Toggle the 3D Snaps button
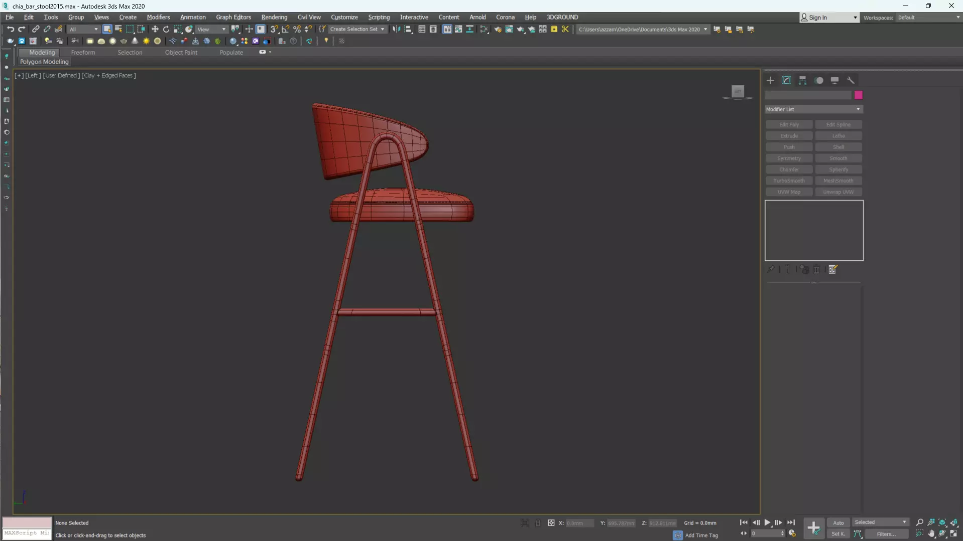Image resolution: width=963 pixels, height=541 pixels. [x=274, y=29]
